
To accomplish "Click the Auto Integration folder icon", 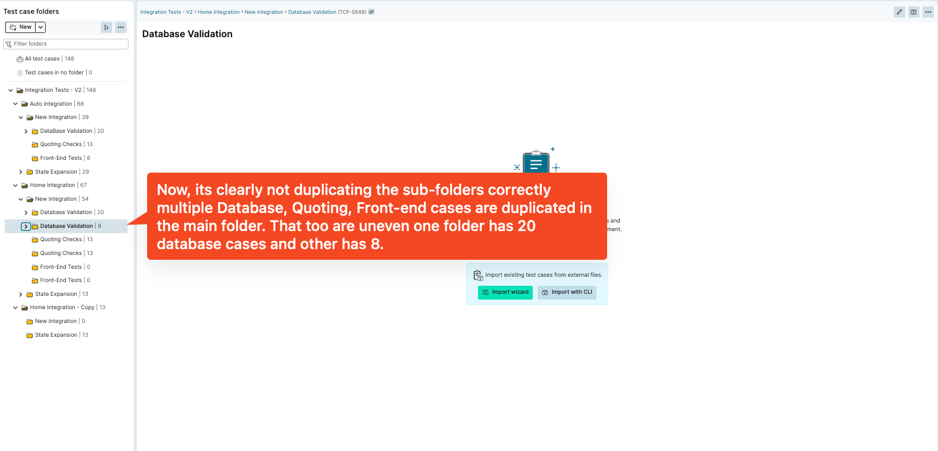I will [24, 104].
